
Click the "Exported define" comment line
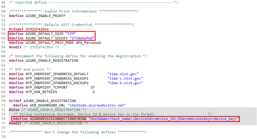94,2
